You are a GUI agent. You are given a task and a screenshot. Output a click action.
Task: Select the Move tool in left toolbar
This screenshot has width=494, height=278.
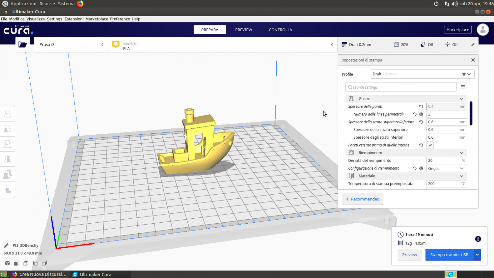(x=7, y=114)
